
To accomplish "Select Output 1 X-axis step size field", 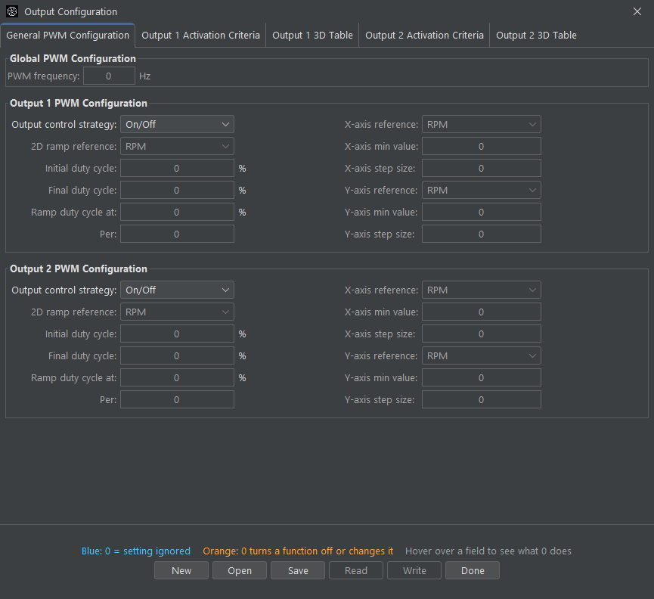I will [x=482, y=168].
